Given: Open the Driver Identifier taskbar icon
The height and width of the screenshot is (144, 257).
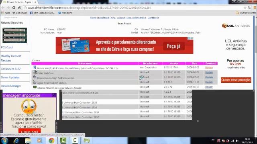Looking at the screenshot, I should 87,140.
